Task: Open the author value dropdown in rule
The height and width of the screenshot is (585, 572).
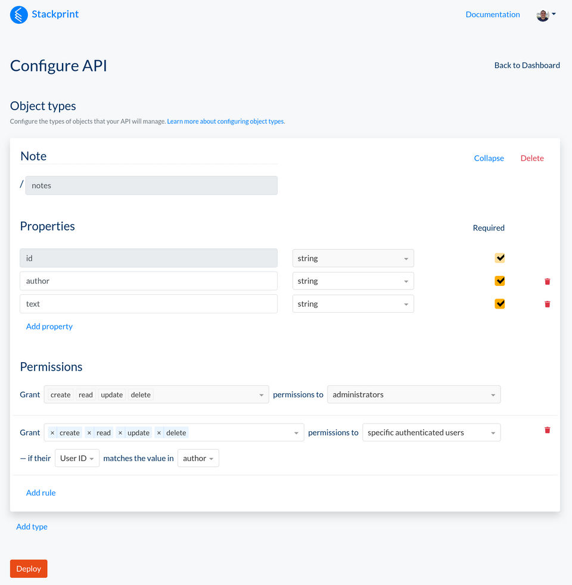Action: pos(198,458)
